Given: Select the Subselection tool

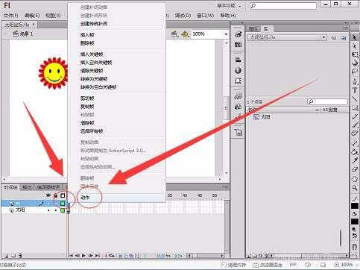Looking at the screenshot, I should pos(355,46).
